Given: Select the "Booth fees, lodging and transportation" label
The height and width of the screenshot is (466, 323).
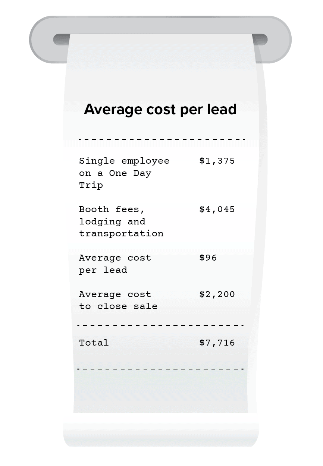Looking at the screenshot, I should (121, 221).
